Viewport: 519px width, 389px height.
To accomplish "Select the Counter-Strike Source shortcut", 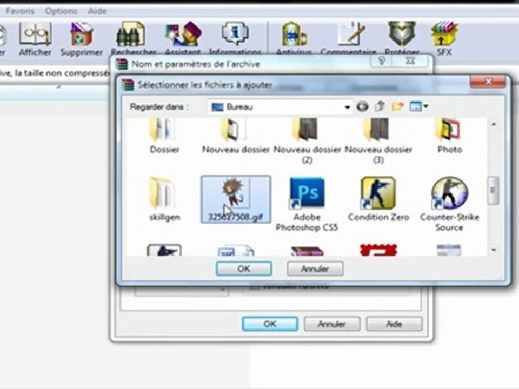I will click(x=449, y=204).
